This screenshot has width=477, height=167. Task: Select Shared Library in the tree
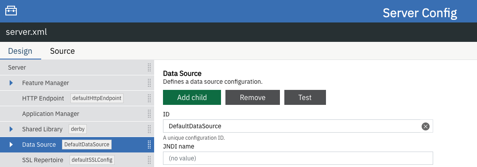tap(77, 129)
